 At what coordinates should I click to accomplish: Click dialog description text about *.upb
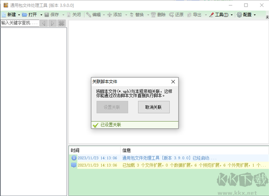click(x=134, y=93)
